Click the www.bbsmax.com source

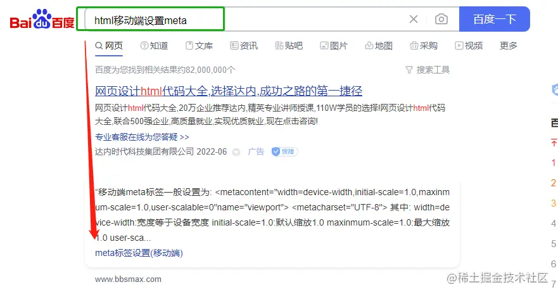pos(128,279)
